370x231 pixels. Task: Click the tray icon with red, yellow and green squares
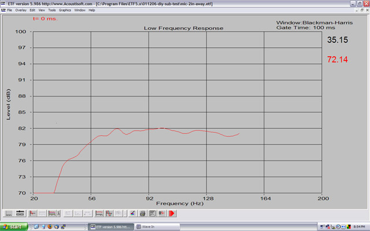tap(349, 227)
